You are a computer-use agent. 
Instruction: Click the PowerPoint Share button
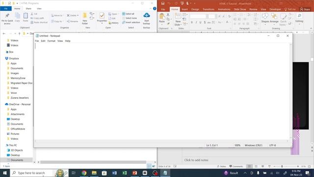pos(305,9)
